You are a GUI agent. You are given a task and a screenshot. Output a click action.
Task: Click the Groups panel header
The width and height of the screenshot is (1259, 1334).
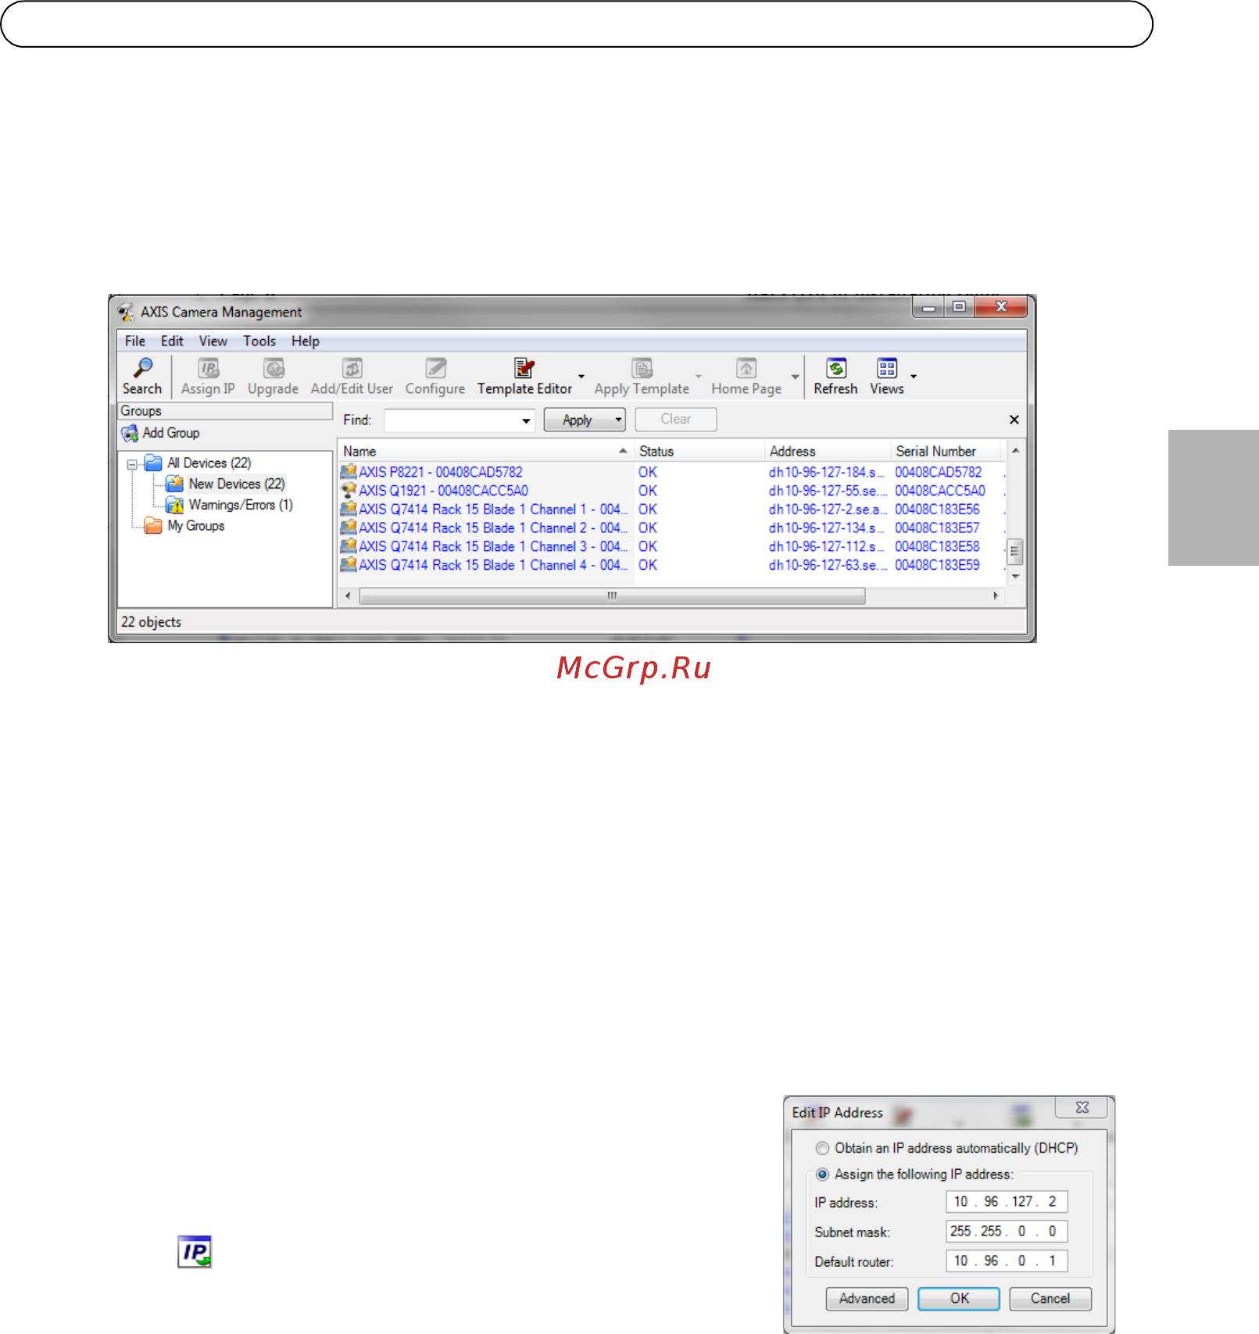[225, 411]
